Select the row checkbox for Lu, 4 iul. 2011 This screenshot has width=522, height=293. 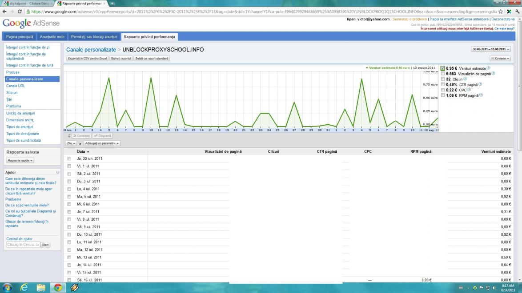coord(69,189)
